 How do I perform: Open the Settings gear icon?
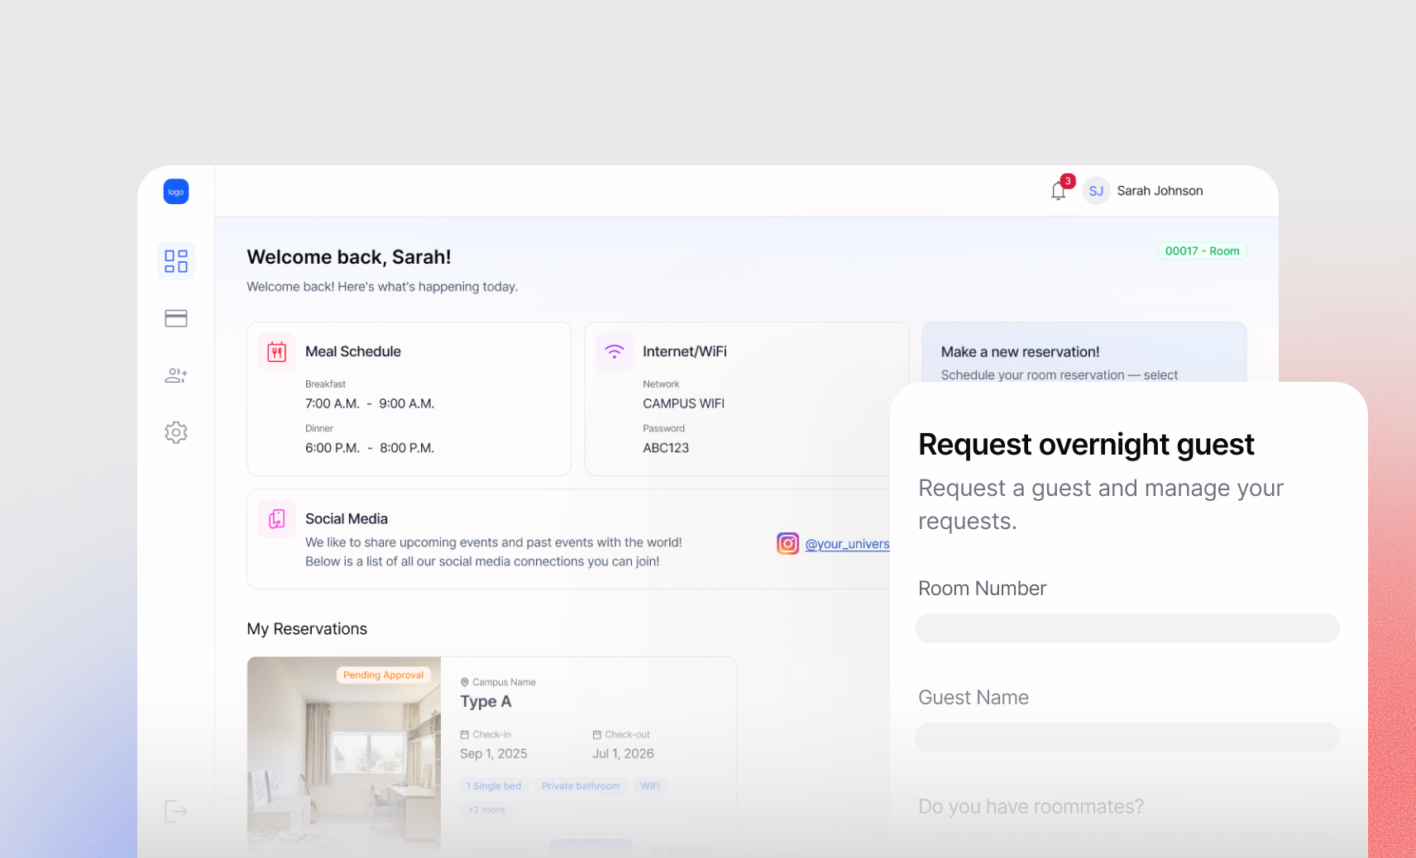click(x=175, y=432)
